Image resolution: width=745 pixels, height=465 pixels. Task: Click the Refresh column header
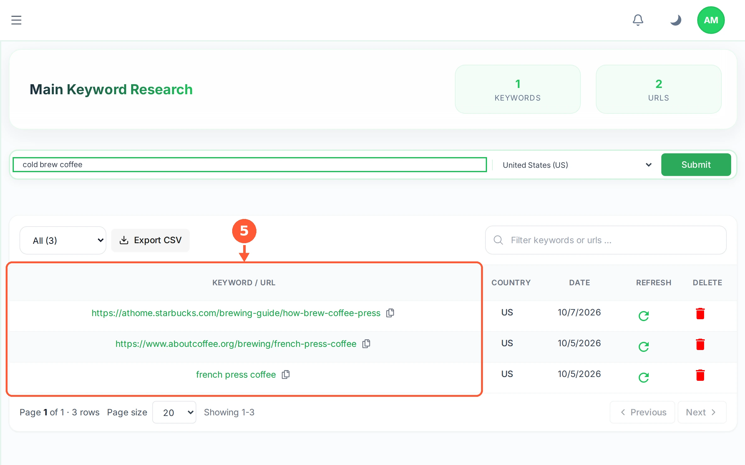(x=654, y=282)
